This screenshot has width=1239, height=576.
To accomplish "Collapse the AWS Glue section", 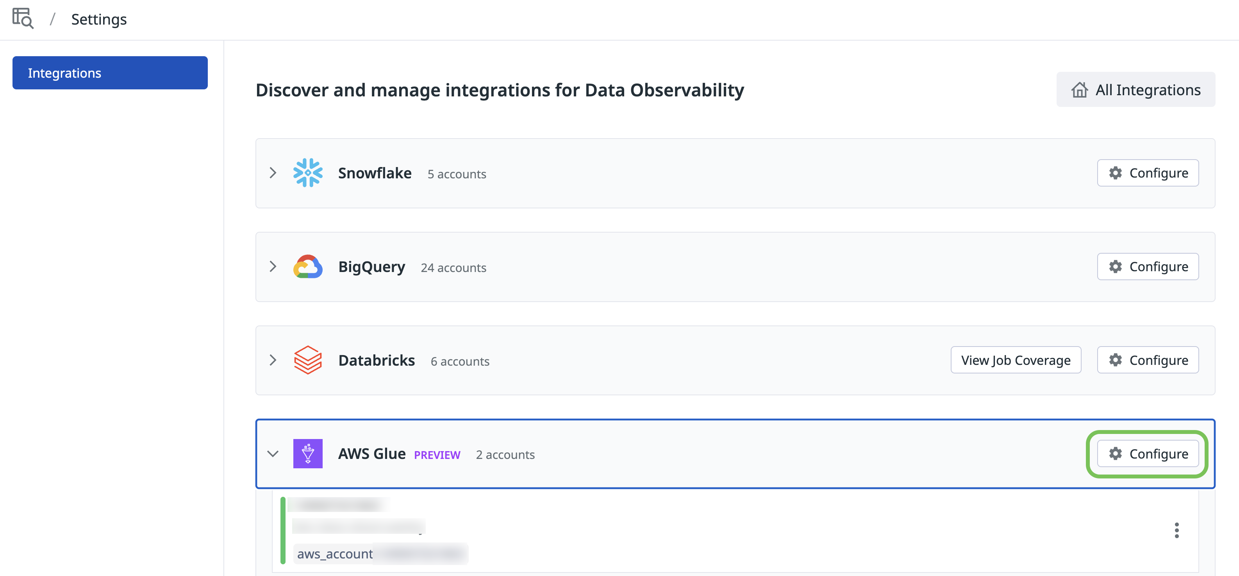I will coord(273,453).
